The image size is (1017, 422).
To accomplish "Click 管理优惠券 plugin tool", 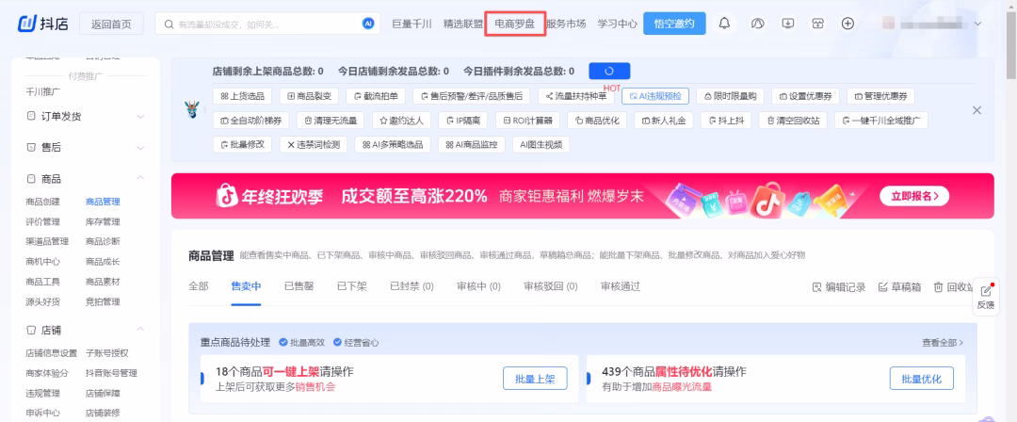I will (880, 96).
